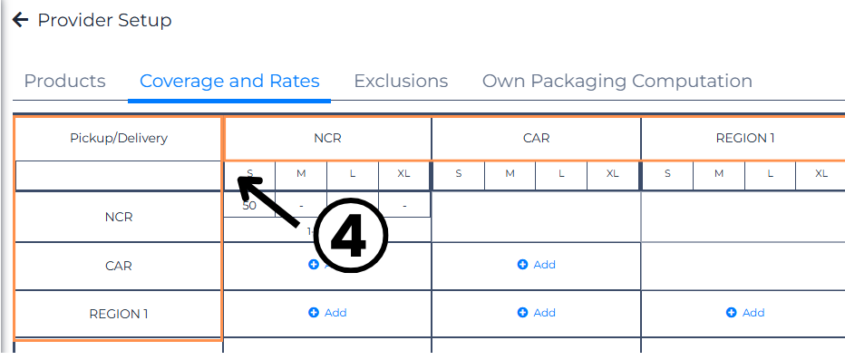The width and height of the screenshot is (845, 360).
Task: Select the REGION 1 row label
Action: 119,314
